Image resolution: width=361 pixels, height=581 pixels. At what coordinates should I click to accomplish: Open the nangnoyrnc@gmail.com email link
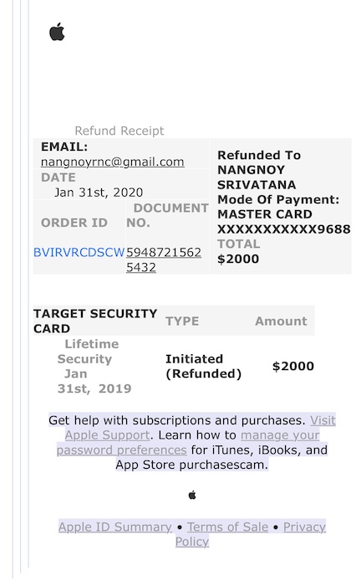pos(113,162)
